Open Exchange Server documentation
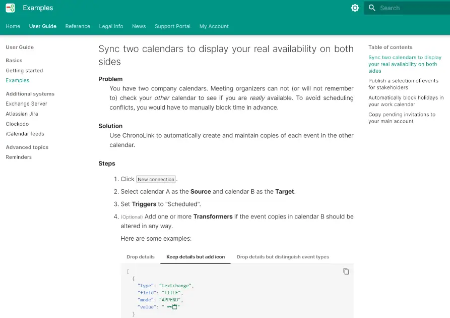 click(26, 104)
